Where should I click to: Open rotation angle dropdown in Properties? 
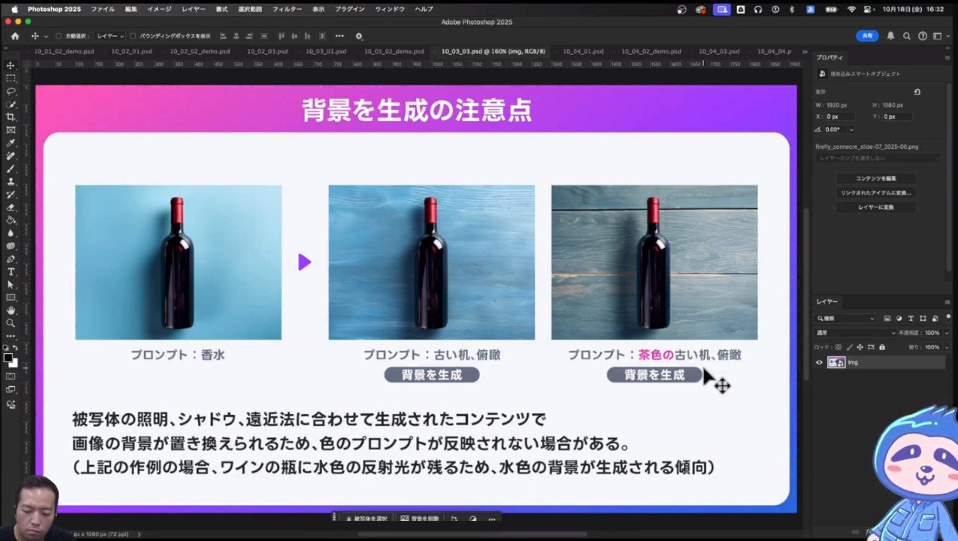click(x=852, y=130)
